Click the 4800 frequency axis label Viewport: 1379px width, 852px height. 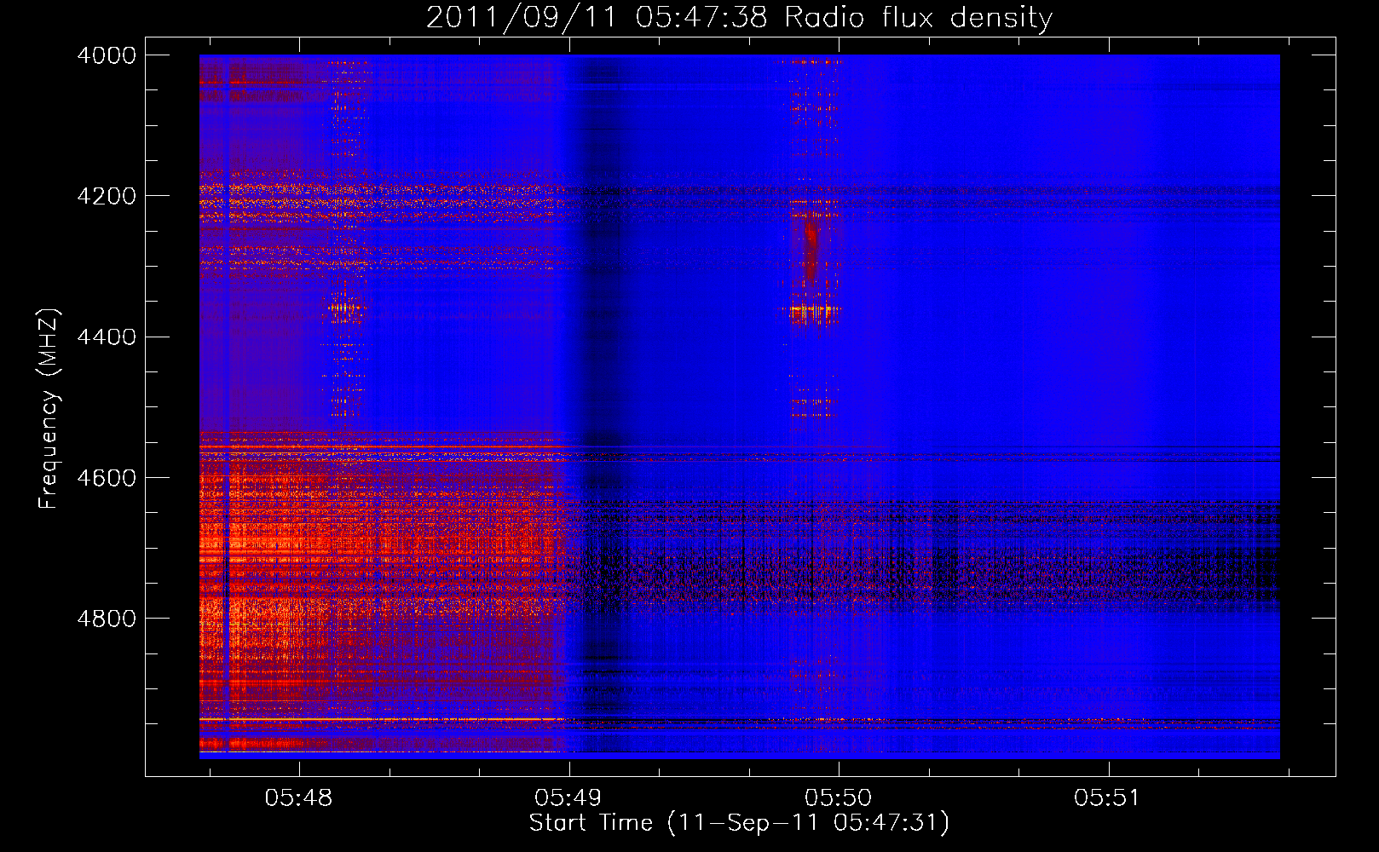106,619
